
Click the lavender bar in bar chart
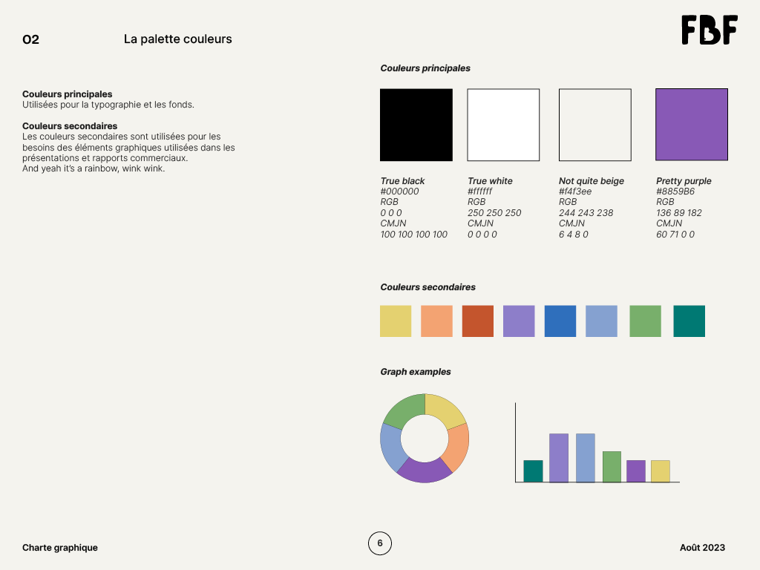[559, 458]
